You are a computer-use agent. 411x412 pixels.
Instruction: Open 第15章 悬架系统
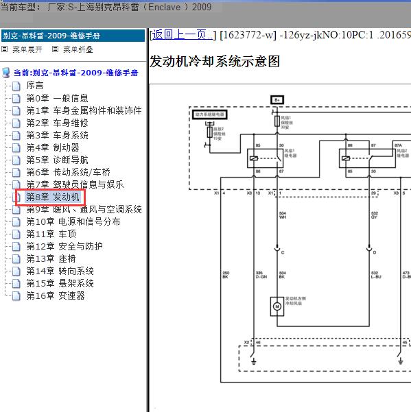(60, 283)
